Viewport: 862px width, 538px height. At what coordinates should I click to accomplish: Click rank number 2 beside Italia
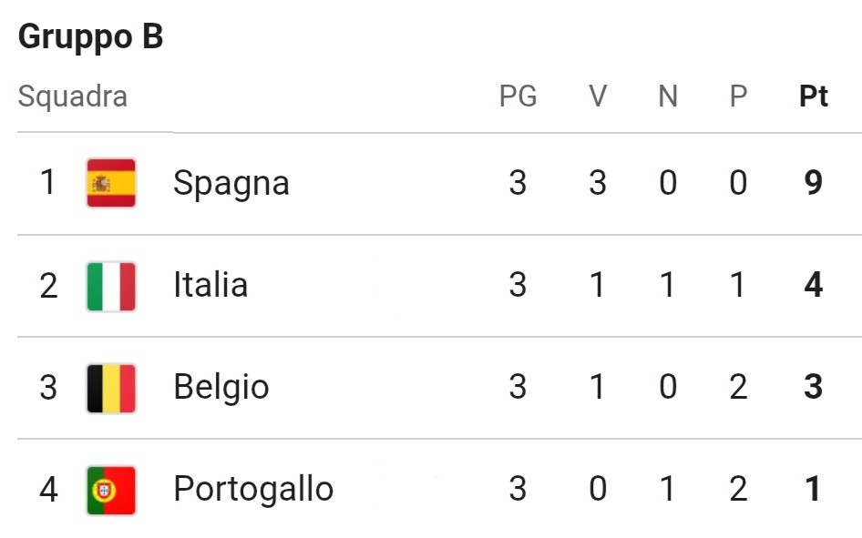click(x=48, y=286)
